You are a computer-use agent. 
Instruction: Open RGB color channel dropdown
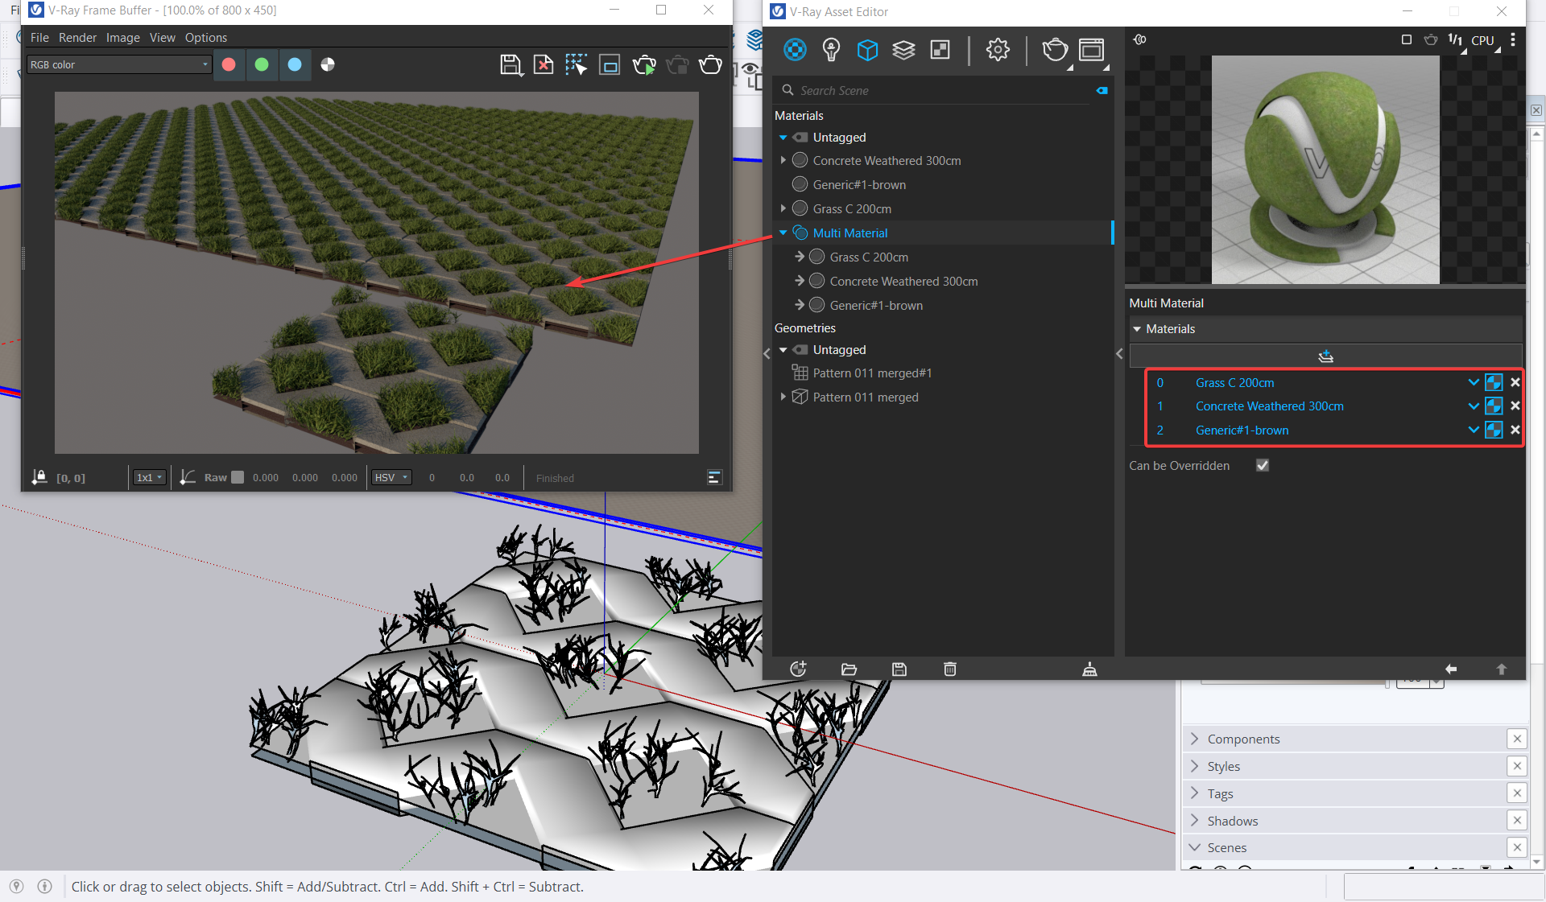pos(119,64)
